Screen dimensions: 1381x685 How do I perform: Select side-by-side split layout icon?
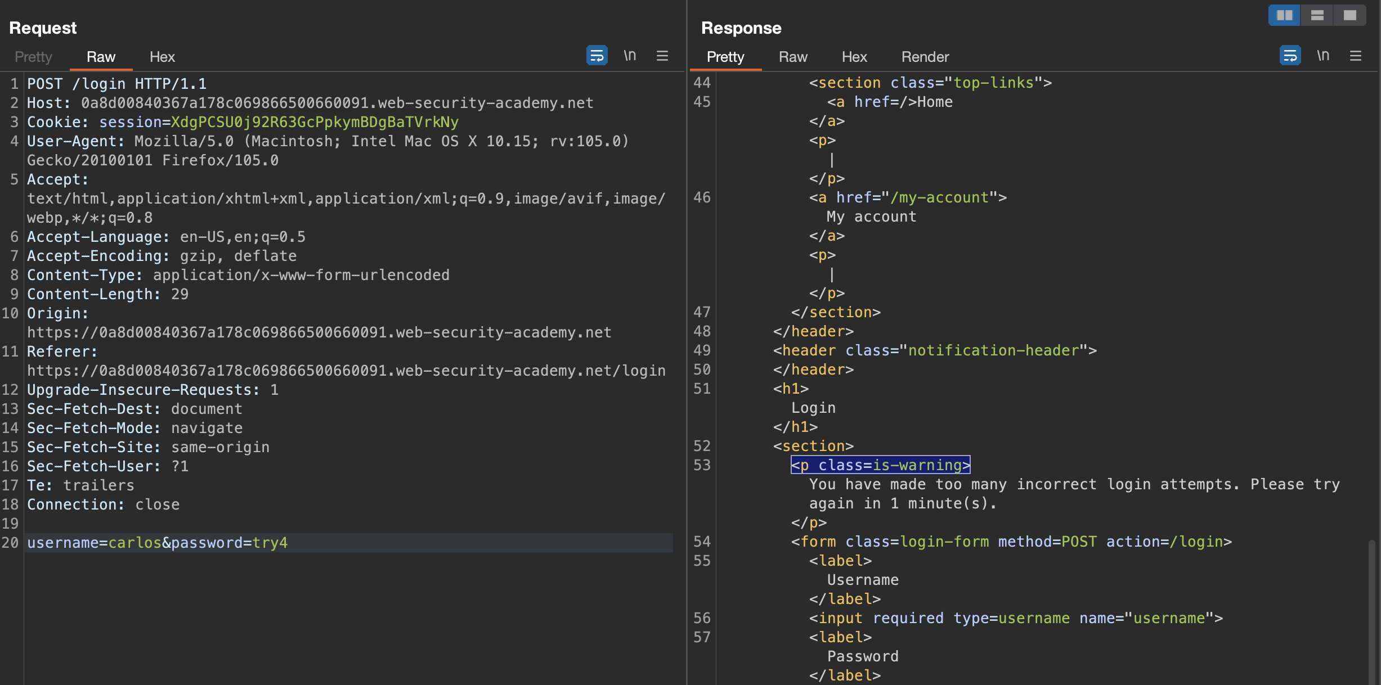pos(1284,15)
